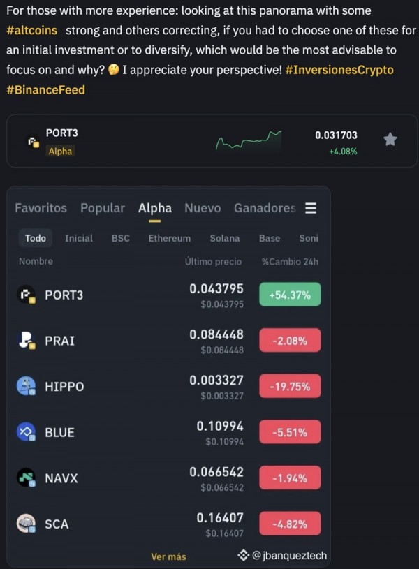Click the NAVX coin icon

[26, 478]
